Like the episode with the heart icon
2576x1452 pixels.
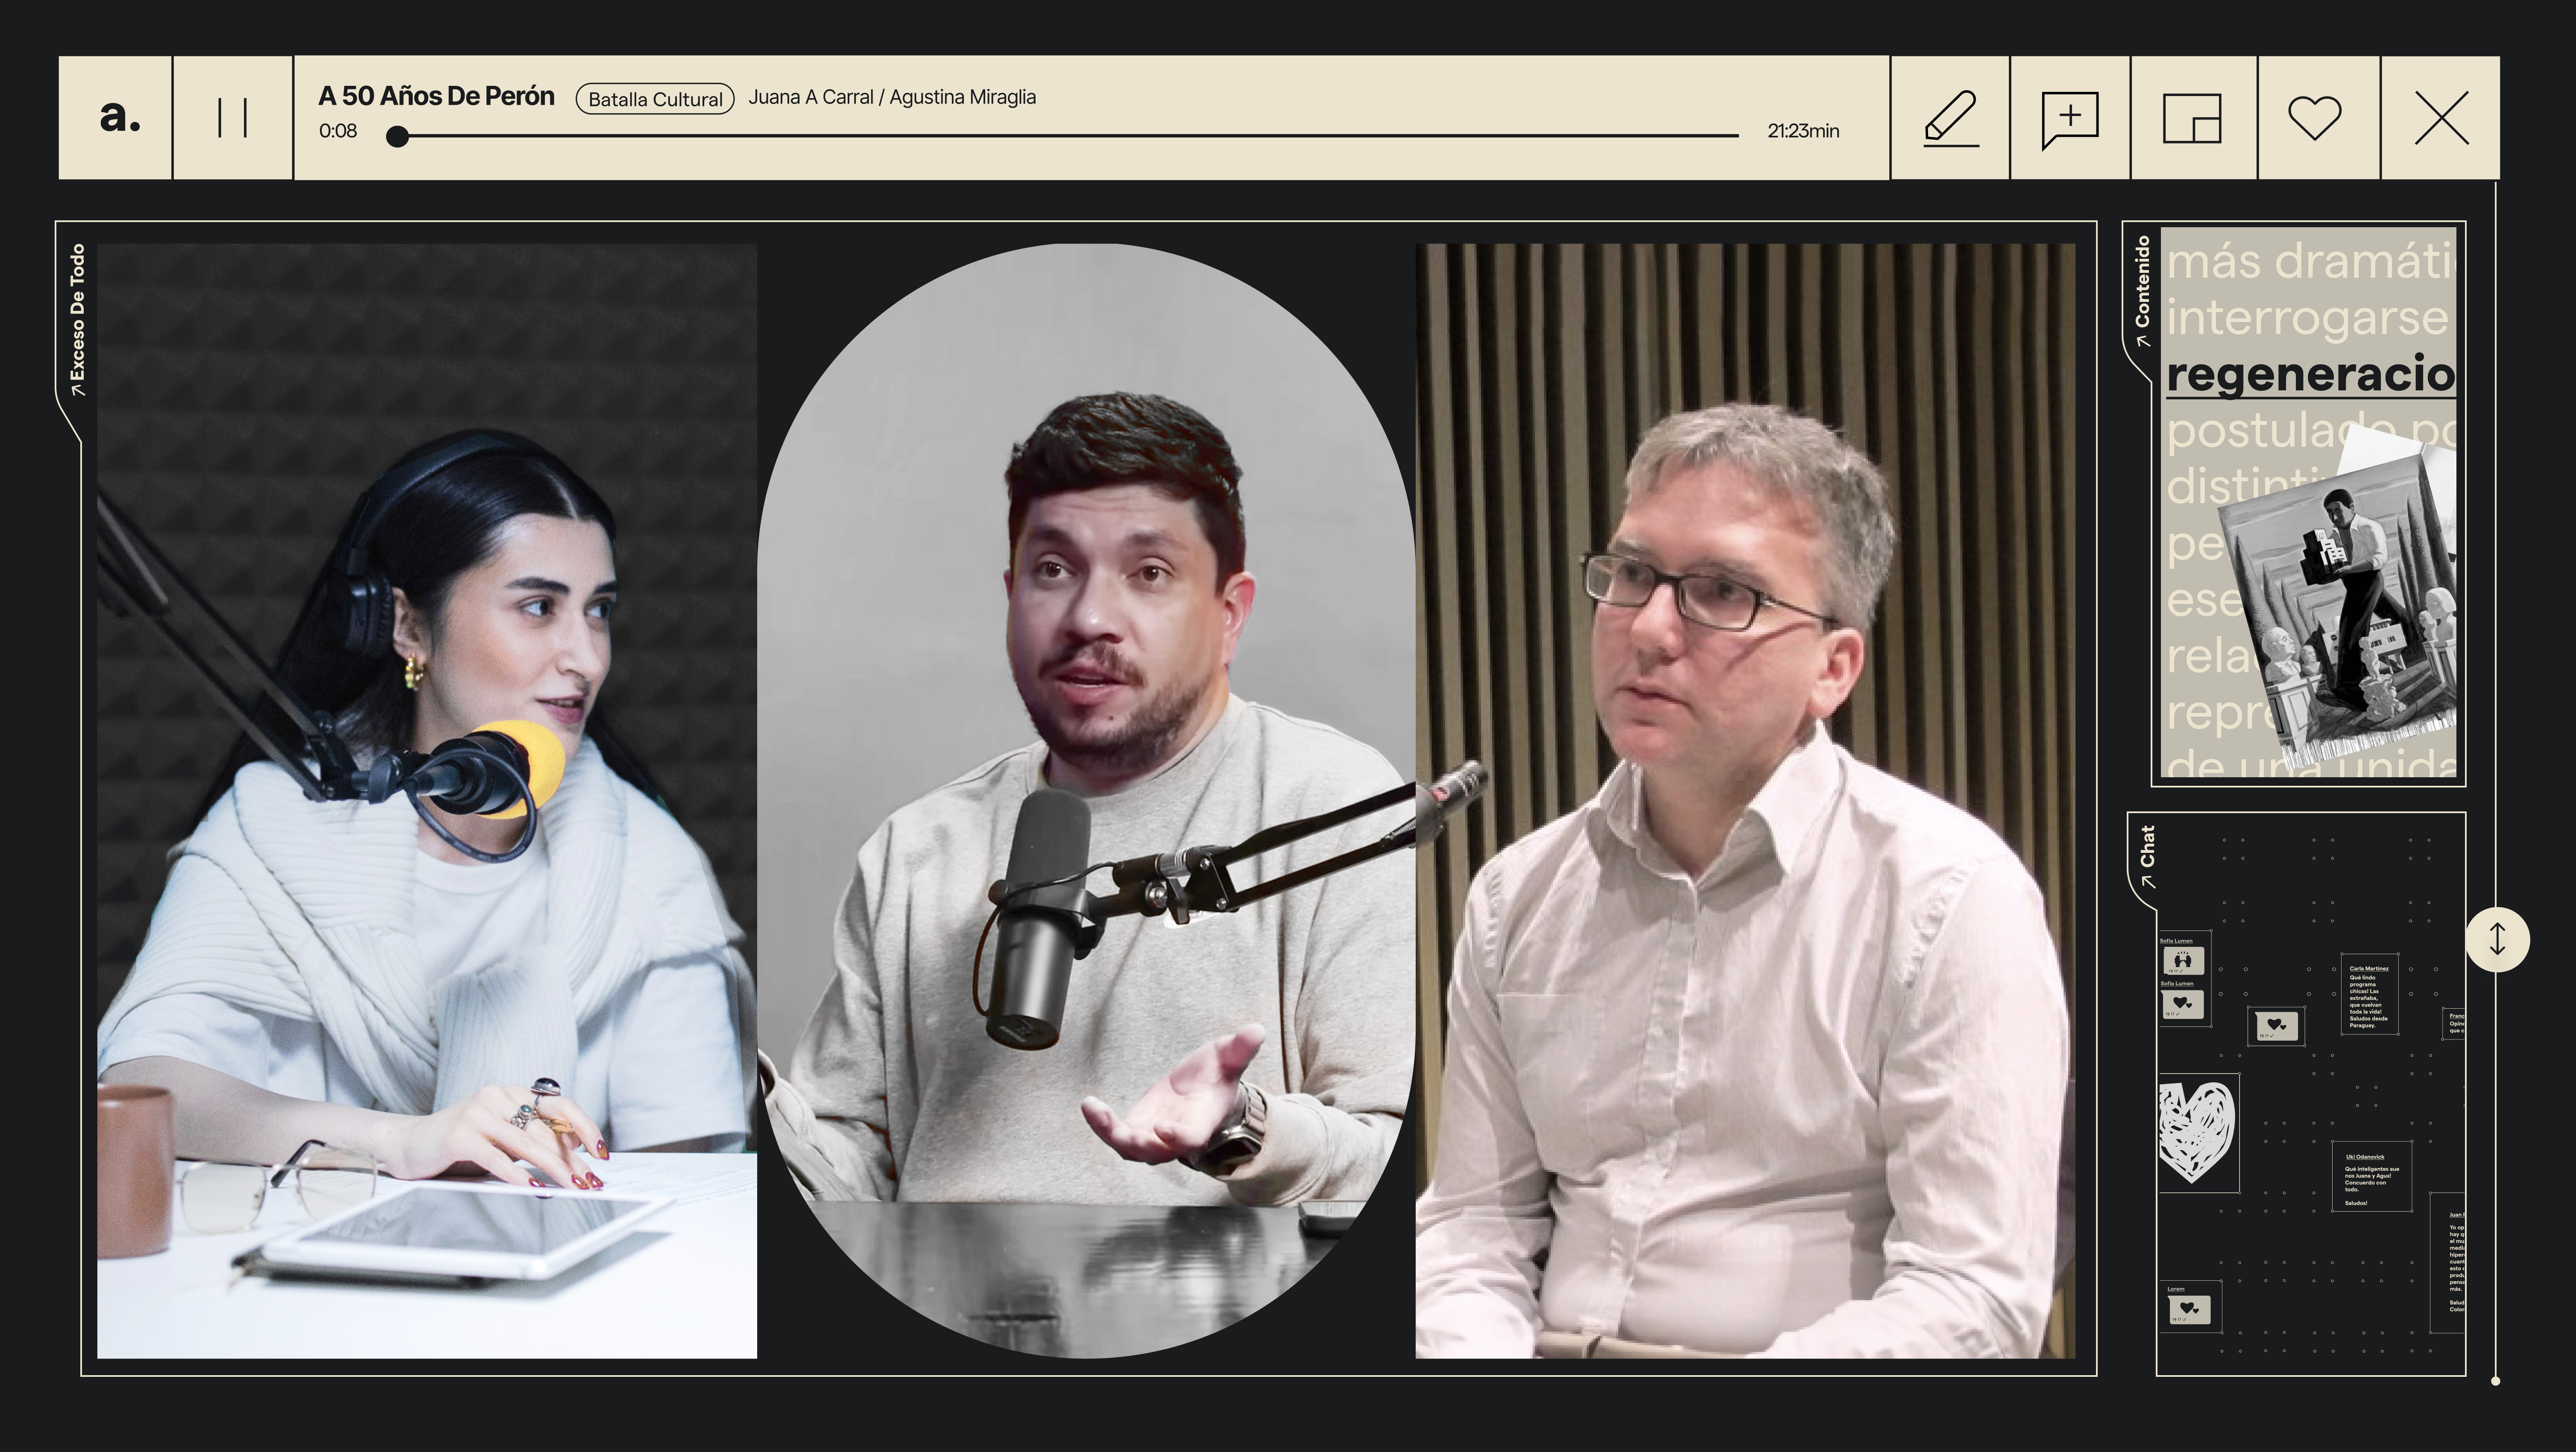point(2315,118)
